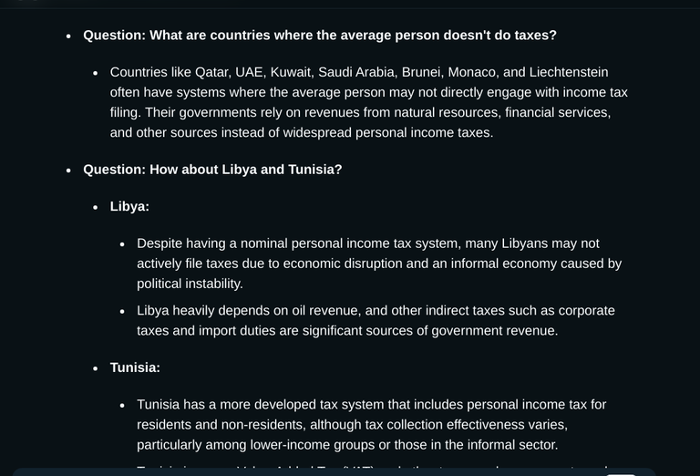Click the bullet 'Libya heavily depends on oil revenue'

376,321
